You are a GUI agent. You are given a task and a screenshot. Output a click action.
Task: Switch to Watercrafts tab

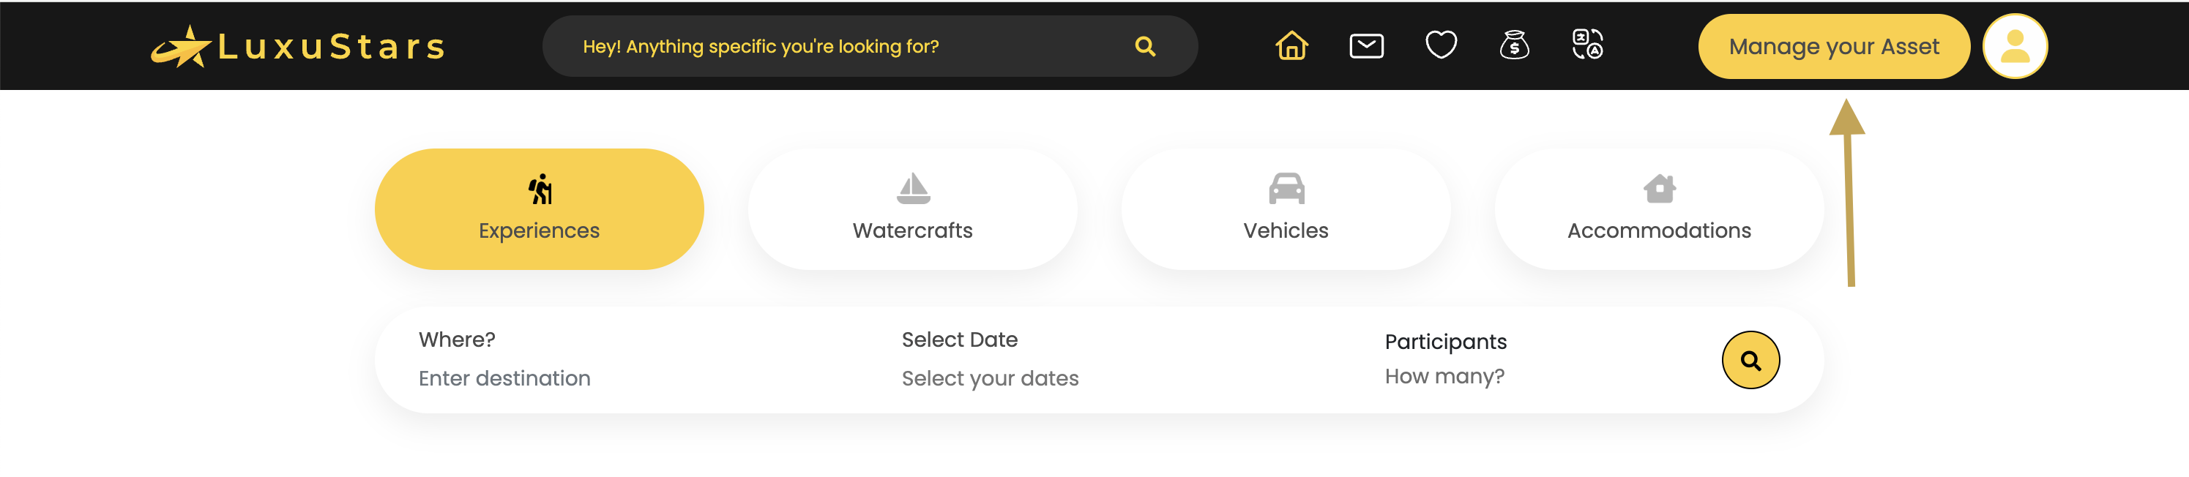coord(911,209)
